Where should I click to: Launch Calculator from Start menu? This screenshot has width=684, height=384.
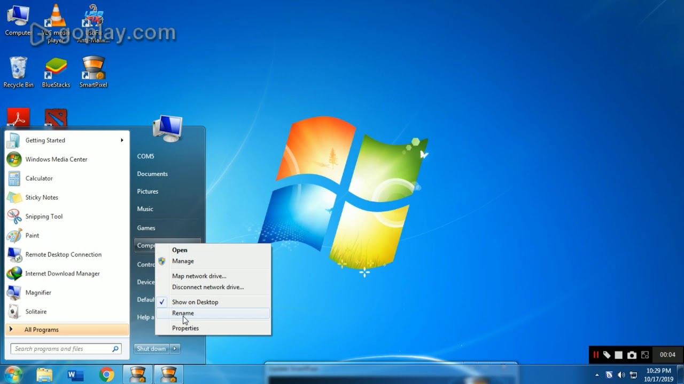pyautogui.click(x=67, y=179)
